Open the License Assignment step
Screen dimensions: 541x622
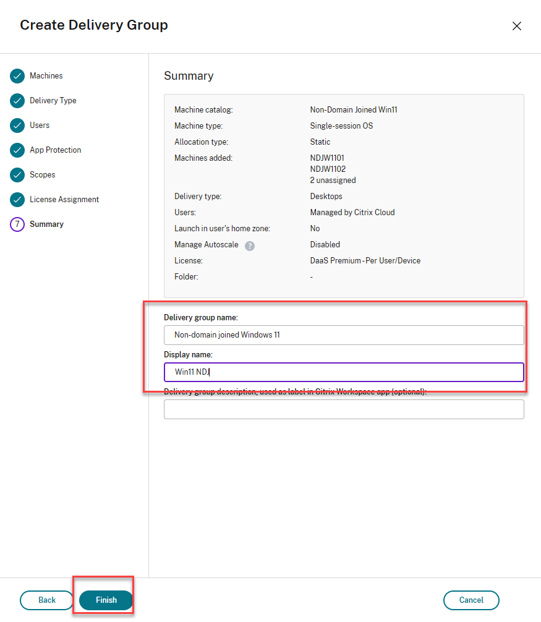(64, 200)
